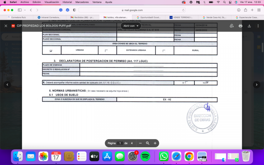Open the Ventana menu
This screenshot has height=165, width=264.
(x=97, y=2)
